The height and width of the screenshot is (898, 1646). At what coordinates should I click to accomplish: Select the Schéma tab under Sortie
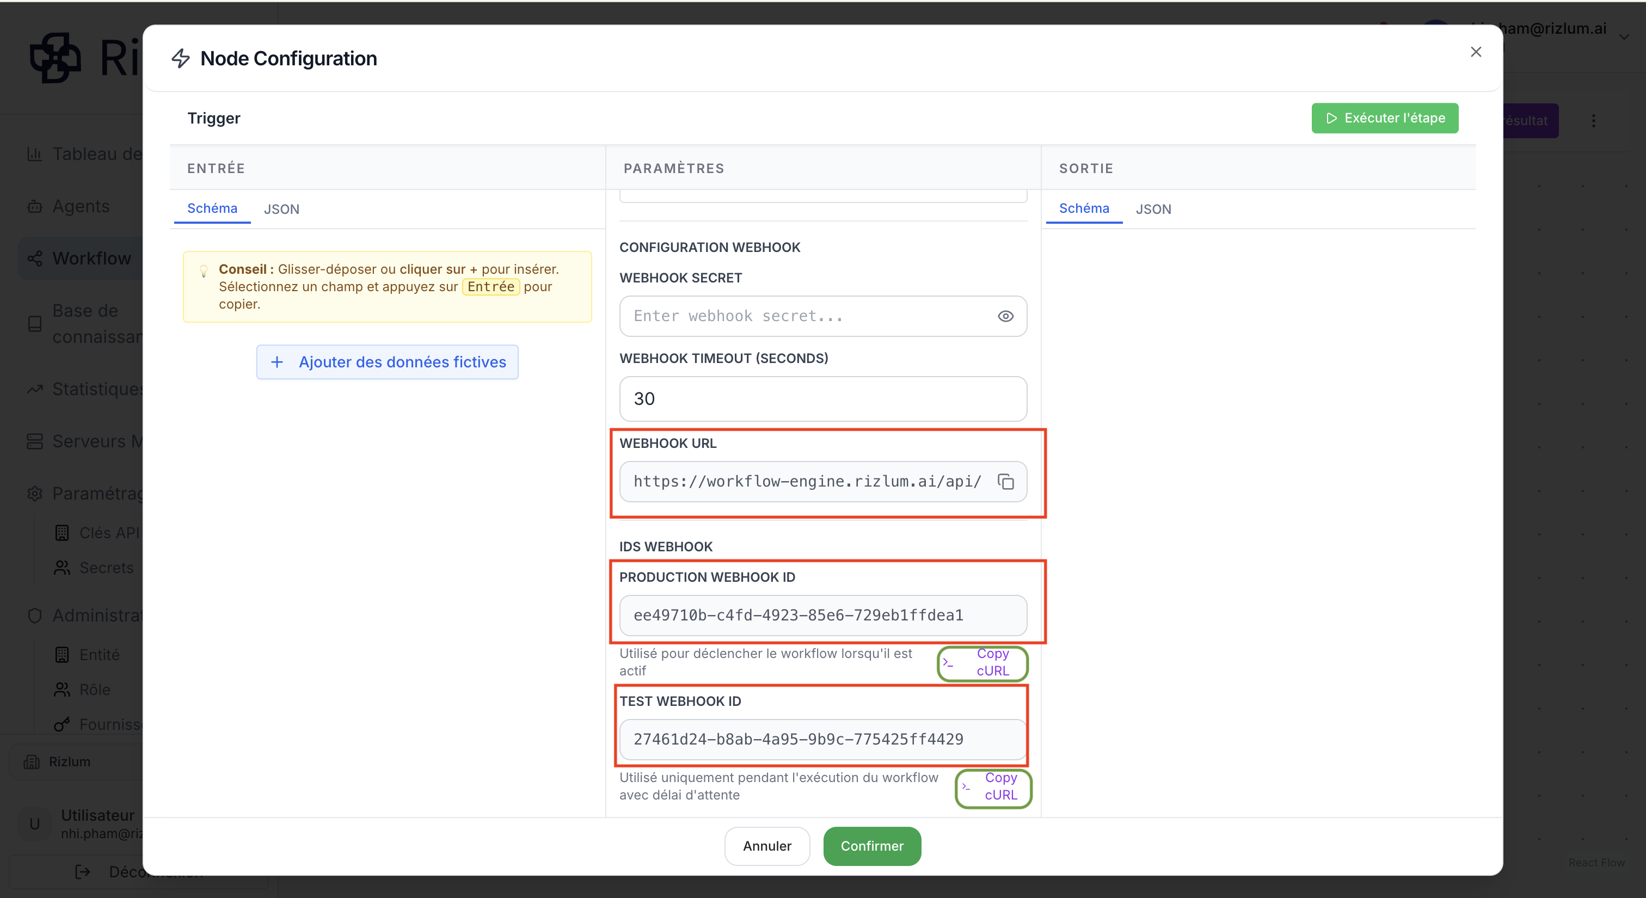pos(1084,208)
